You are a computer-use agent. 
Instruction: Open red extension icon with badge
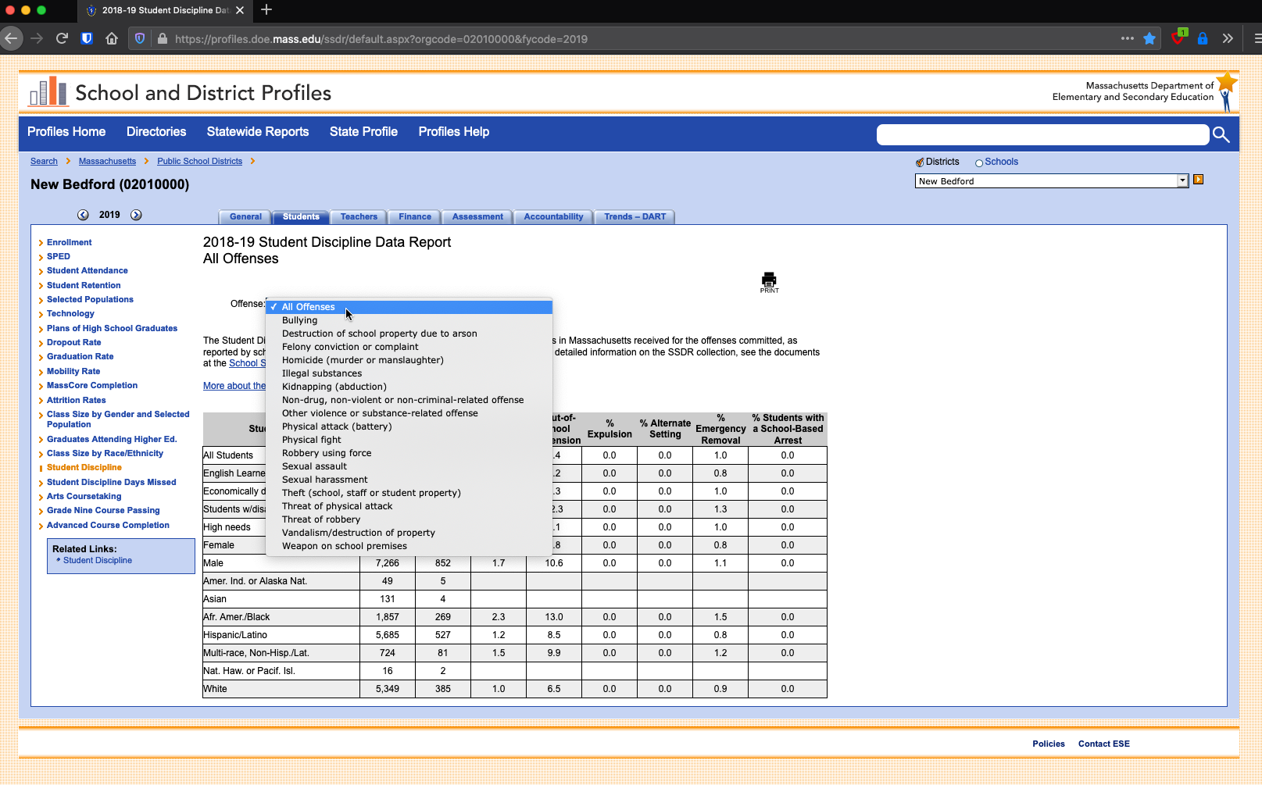(x=1178, y=37)
